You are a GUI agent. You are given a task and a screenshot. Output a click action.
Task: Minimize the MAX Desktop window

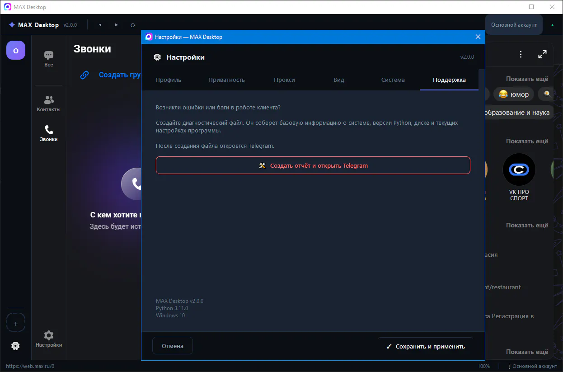(511, 7)
